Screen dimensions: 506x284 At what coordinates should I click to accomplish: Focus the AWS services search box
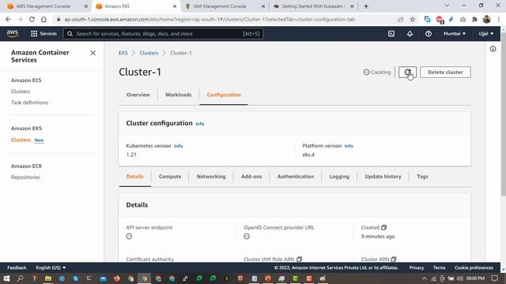(x=163, y=33)
